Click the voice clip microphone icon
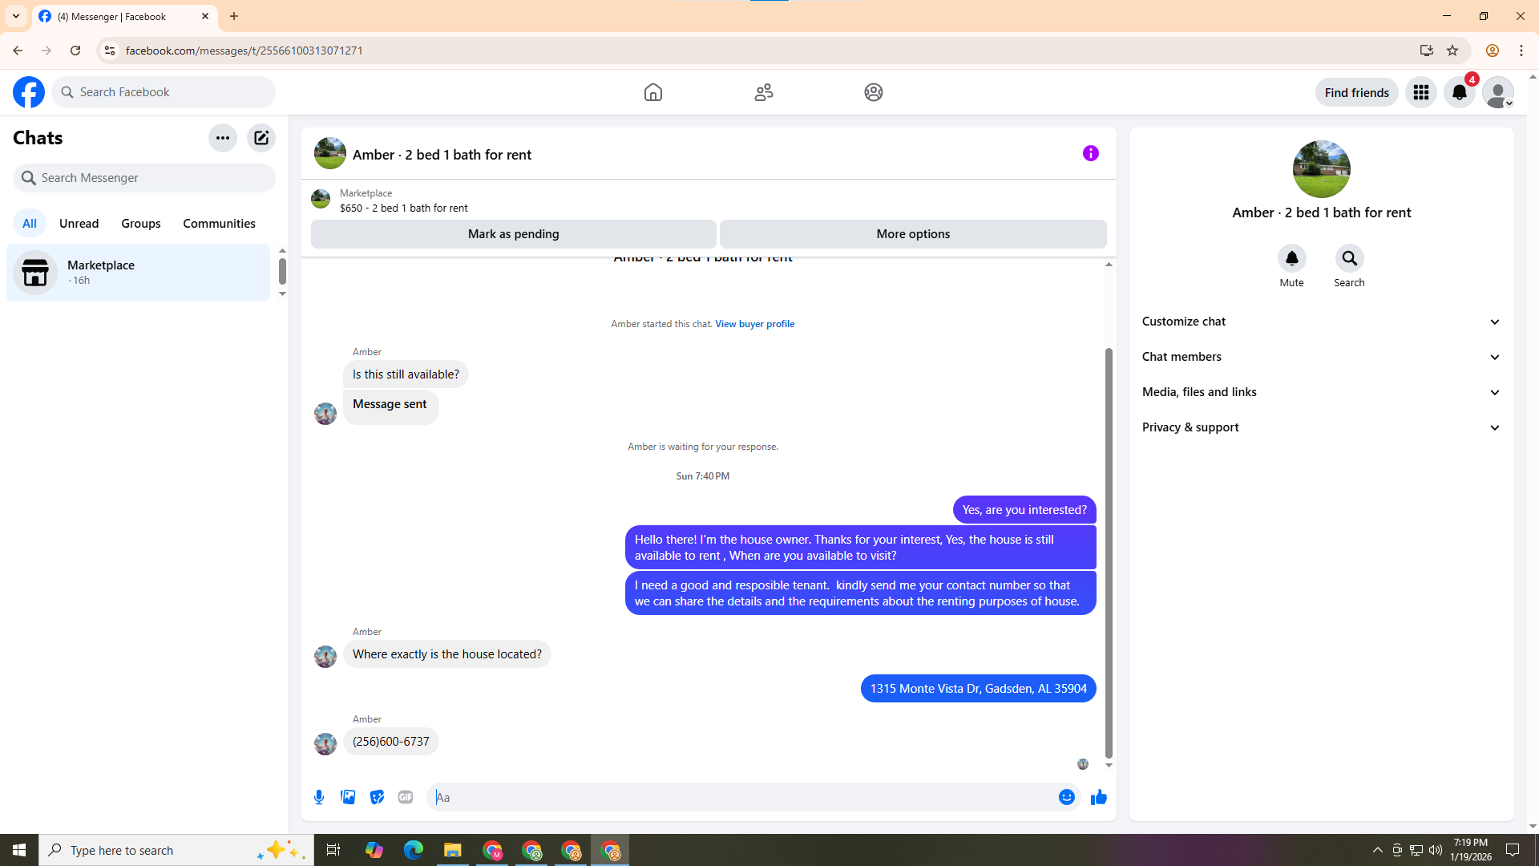The image size is (1539, 866). [319, 797]
